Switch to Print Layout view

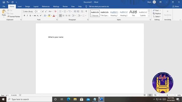[150, 95]
